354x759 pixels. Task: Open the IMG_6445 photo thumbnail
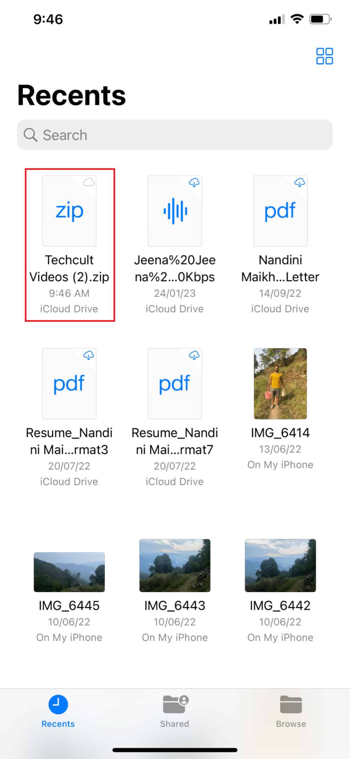[x=69, y=572]
